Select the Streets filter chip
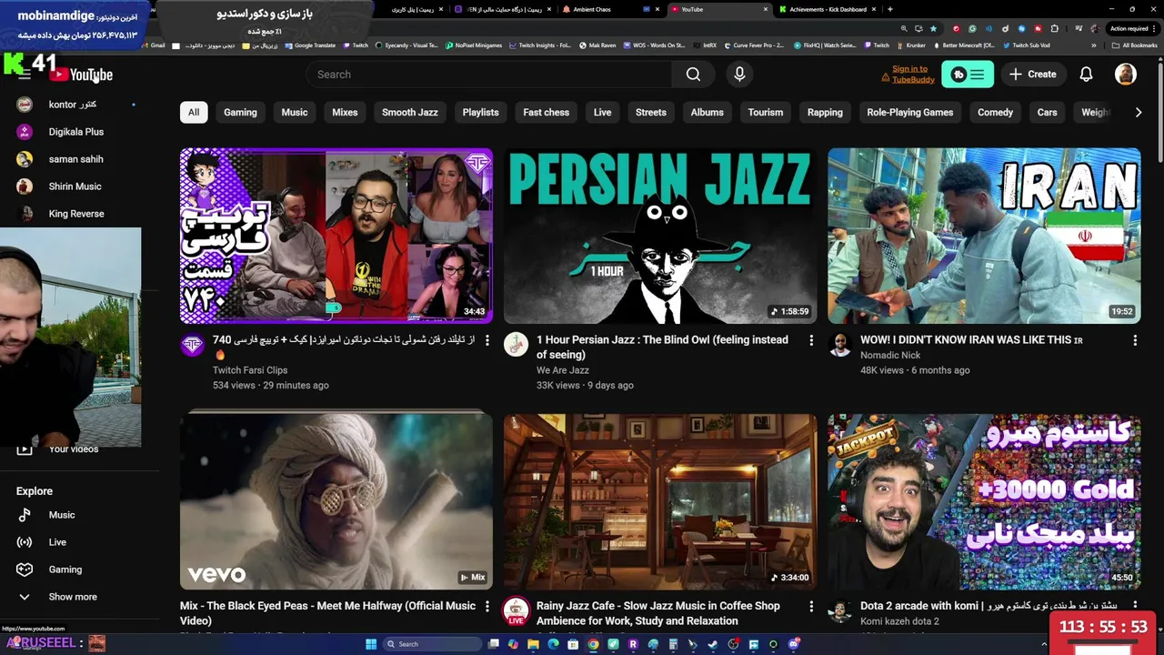This screenshot has height=655, width=1164. [x=651, y=113]
